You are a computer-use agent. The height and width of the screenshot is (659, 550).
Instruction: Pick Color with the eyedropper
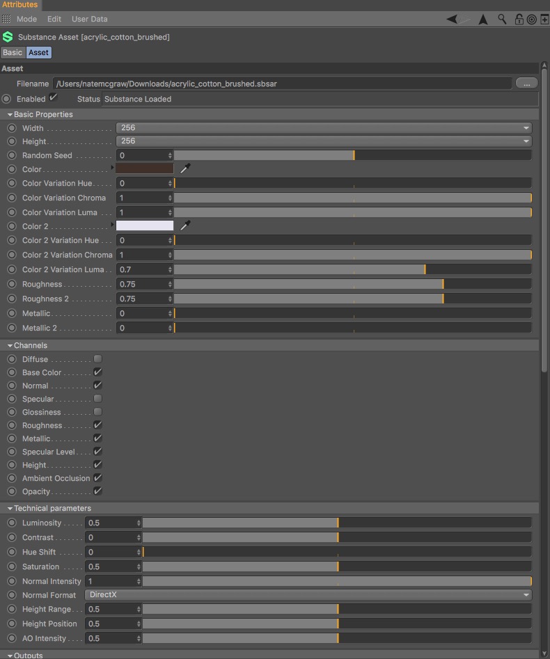tap(185, 168)
